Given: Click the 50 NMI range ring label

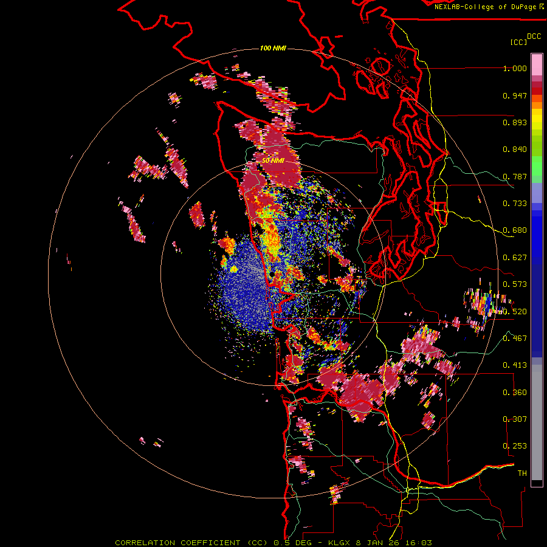Looking at the screenshot, I should pyautogui.click(x=273, y=161).
